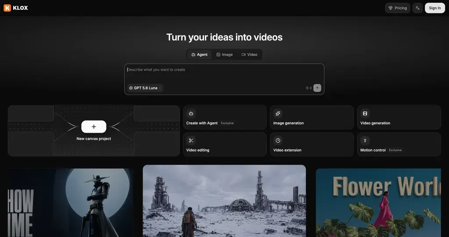Click the sparkle icon on Image generation
Screen dimensions: 449x237
278,113
